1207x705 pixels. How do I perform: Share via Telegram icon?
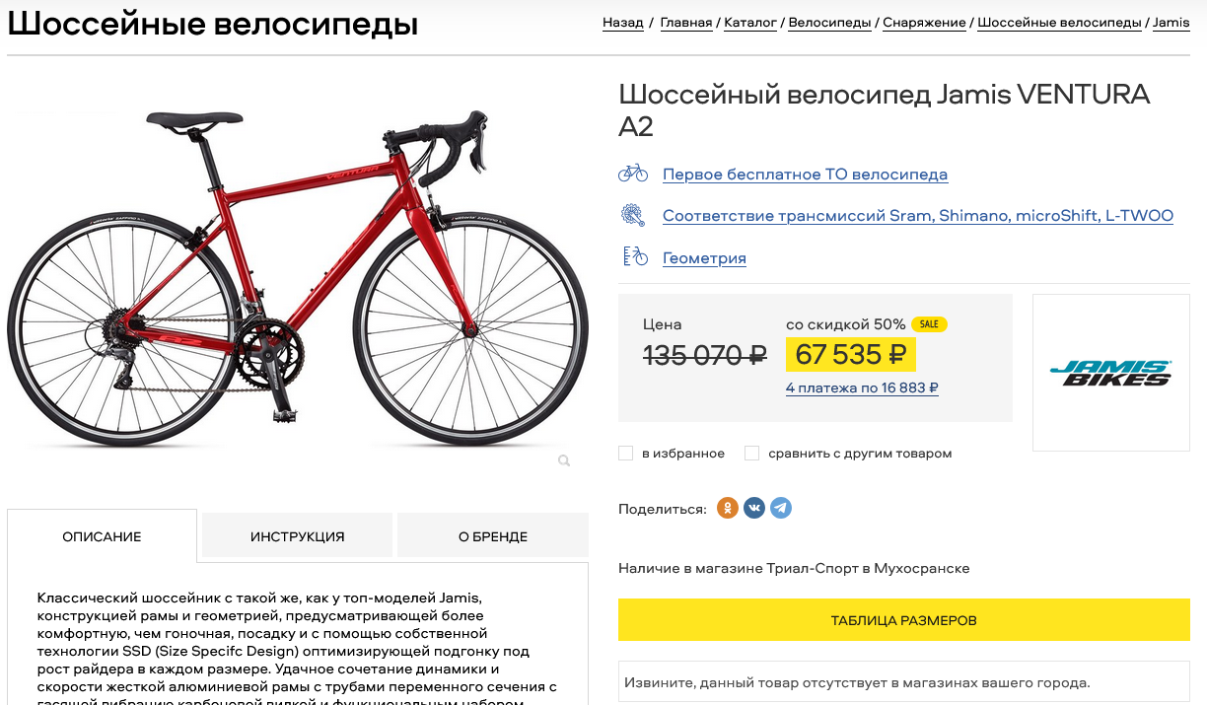pos(781,509)
